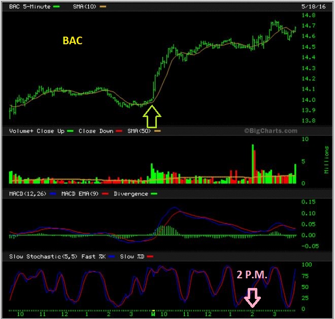This screenshot has width=335, height=319.
Task: Click the tan swatch next to SMA(50)
Action: 157,131
